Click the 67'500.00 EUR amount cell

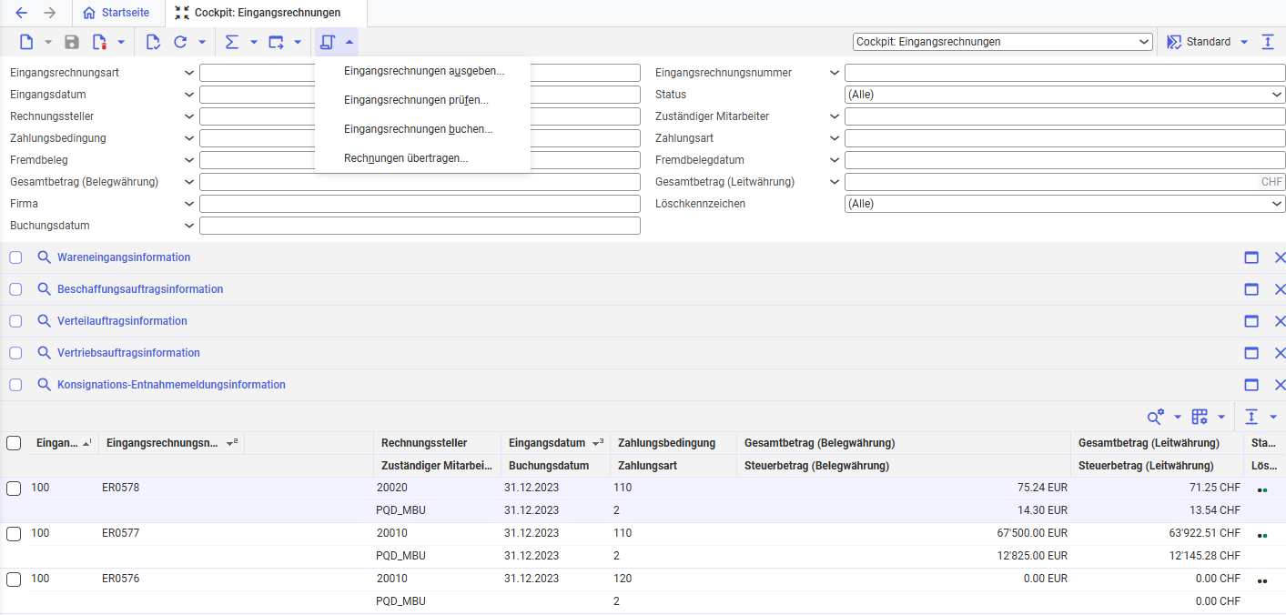pos(1032,533)
